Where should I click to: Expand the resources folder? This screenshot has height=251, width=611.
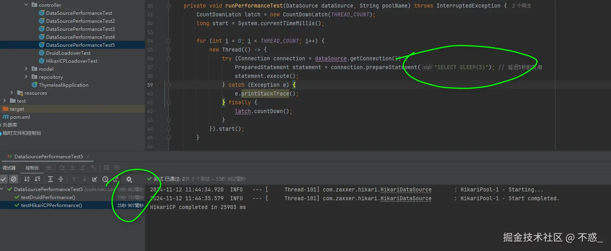pos(12,93)
